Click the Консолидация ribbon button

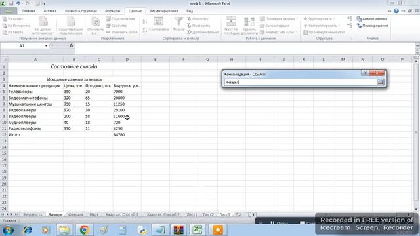(x=275, y=26)
